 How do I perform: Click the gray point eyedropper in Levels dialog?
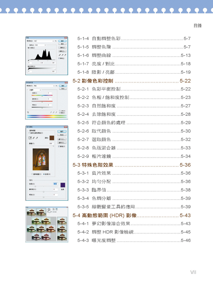62,55
